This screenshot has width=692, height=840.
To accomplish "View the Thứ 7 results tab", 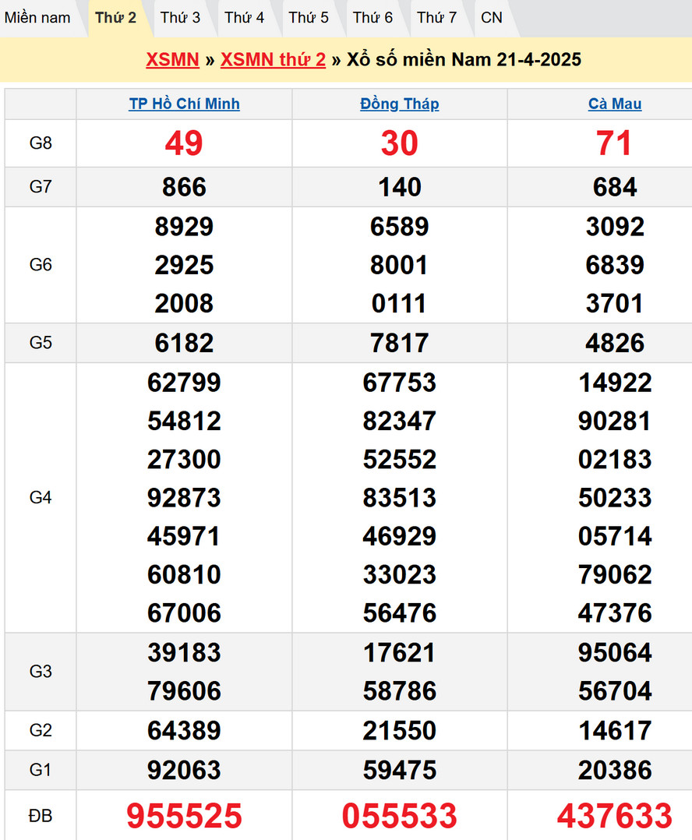I will [x=436, y=18].
